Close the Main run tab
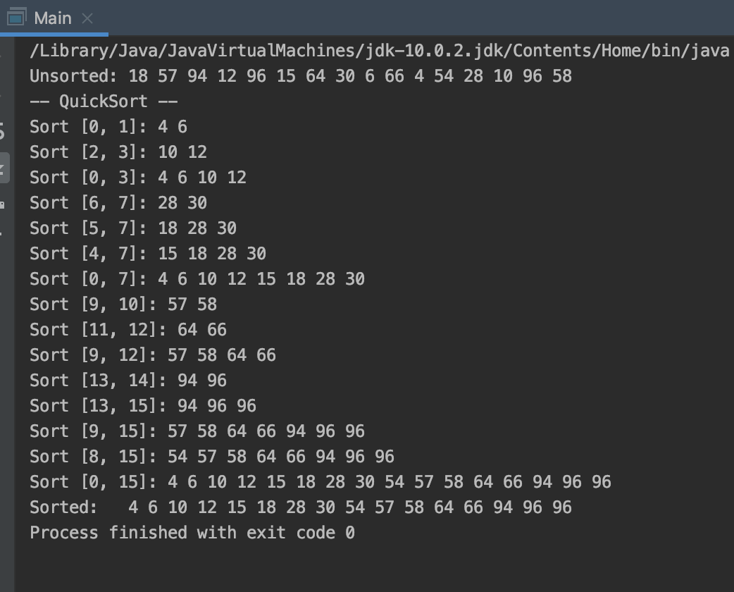The image size is (734, 592). pyautogui.click(x=87, y=18)
